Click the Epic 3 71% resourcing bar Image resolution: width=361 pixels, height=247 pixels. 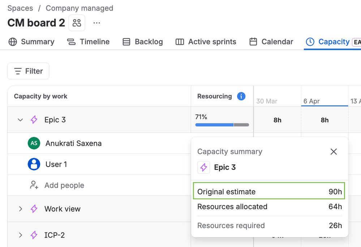(x=222, y=125)
